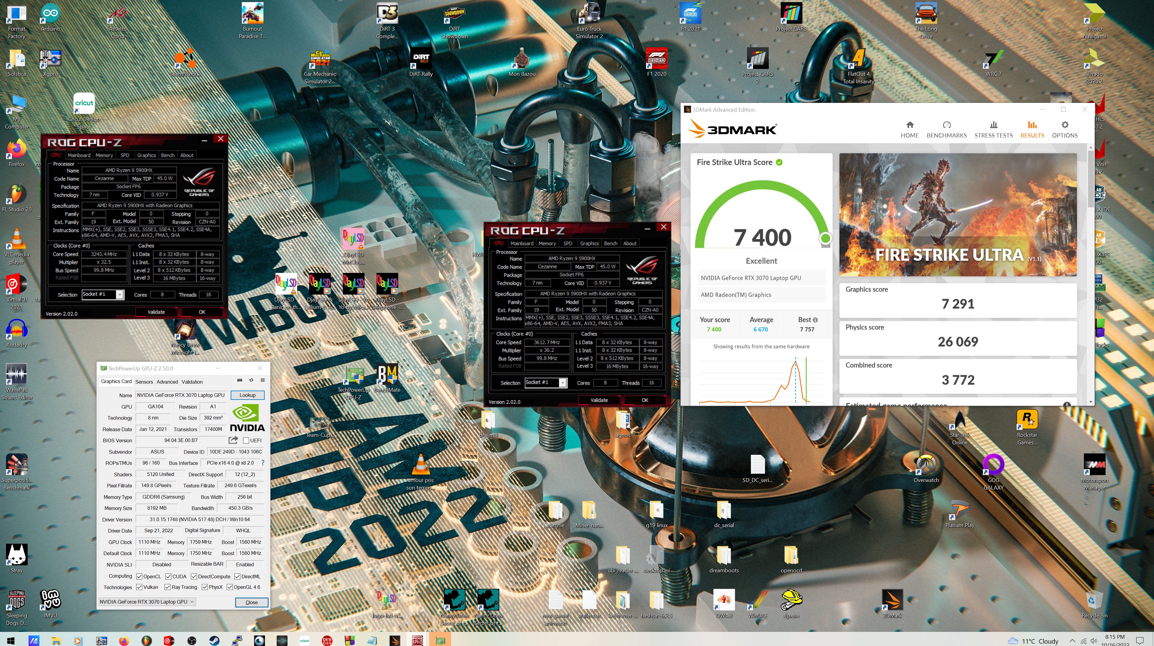
Task: Click the GPU-Z refresh icon
Action: pos(251,381)
